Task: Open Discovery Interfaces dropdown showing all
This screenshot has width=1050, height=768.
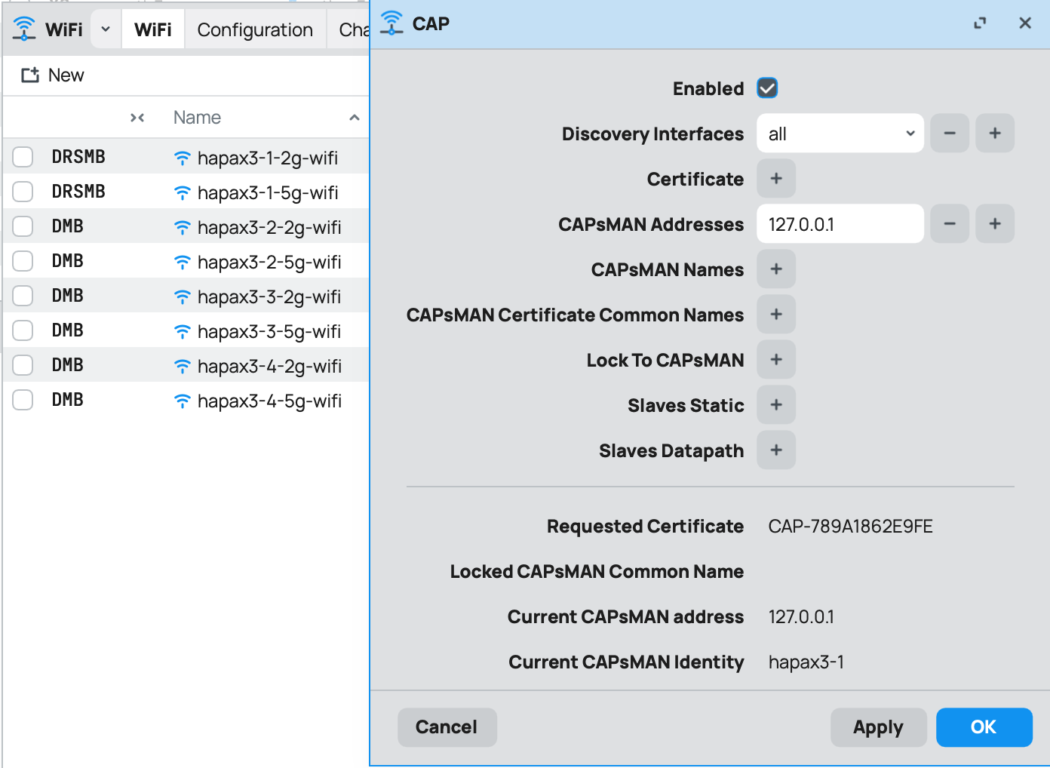Action: point(840,134)
